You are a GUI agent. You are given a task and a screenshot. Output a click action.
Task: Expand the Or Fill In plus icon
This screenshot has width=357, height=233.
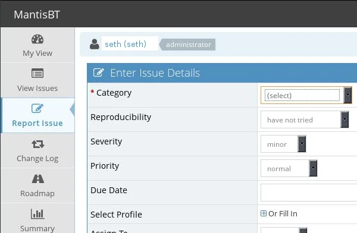(264, 213)
